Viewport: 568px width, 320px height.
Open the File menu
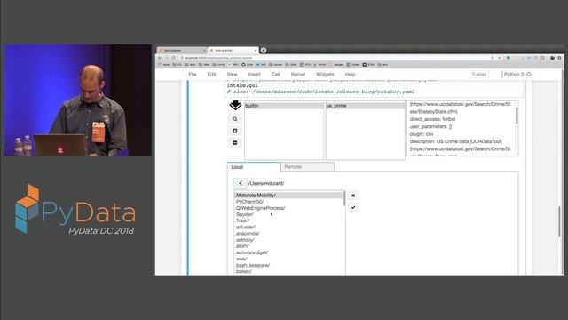[193, 75]
